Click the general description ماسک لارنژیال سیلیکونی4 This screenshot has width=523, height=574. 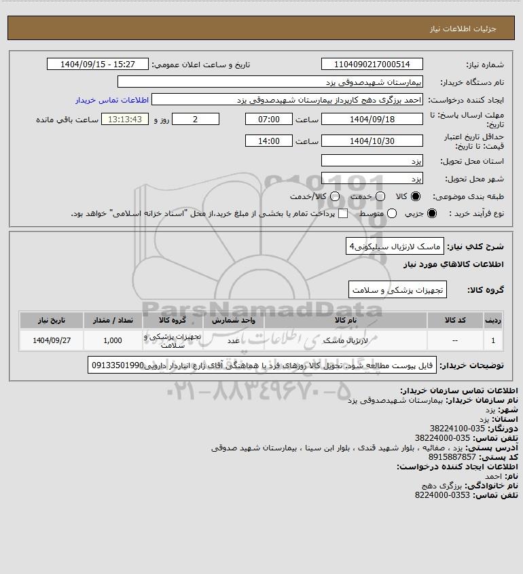click(395, 246)
